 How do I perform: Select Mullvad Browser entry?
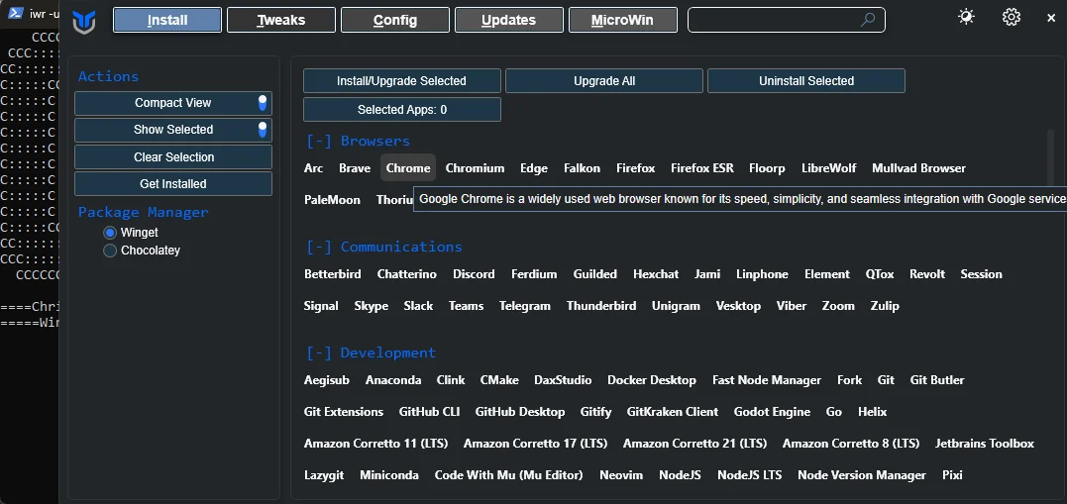918,168
